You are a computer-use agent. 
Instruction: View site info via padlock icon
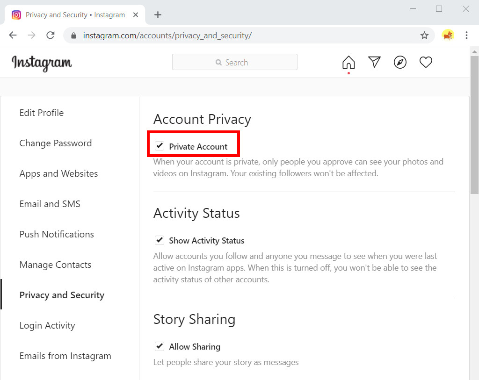point(73,36)
